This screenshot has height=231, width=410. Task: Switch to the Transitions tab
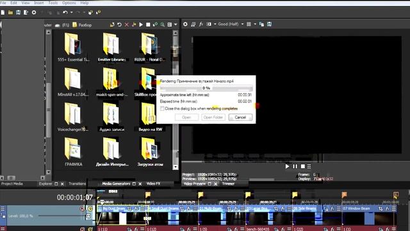point(78,184)
